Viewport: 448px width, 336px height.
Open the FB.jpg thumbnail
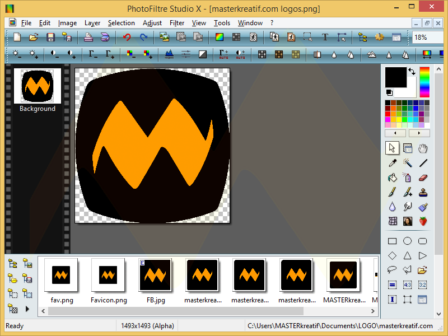coord(155,275)
